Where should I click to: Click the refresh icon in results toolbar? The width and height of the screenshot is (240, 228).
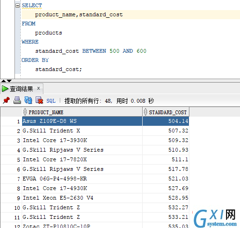pyautogui.click(x=28, y=100)
